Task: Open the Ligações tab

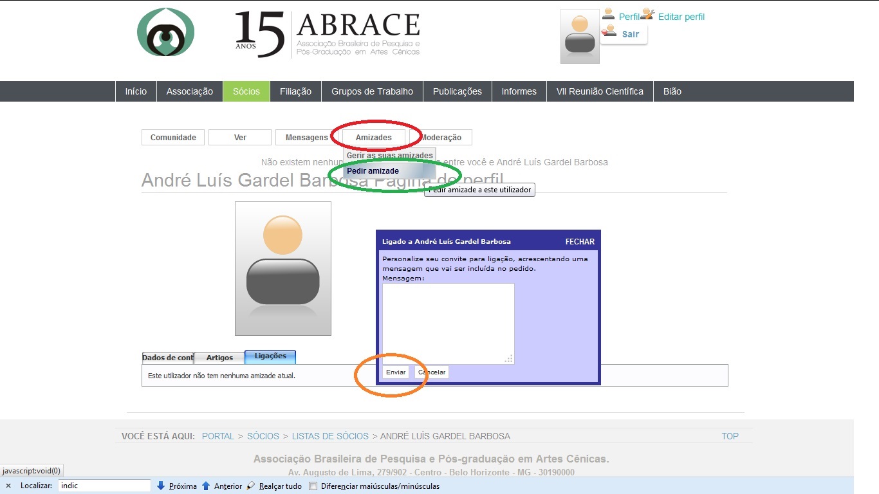Action: pos(270,356)
